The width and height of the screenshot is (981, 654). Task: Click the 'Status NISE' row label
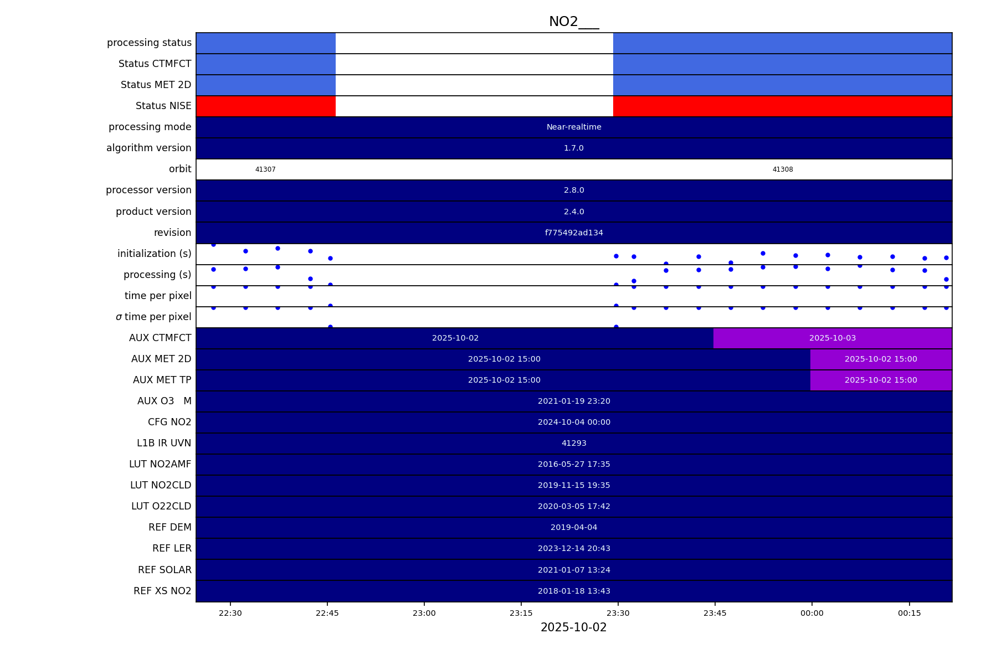163,106
